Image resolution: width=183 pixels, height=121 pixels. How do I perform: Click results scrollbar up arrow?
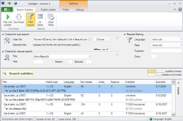pyautogui.click(x=173, y=82)
